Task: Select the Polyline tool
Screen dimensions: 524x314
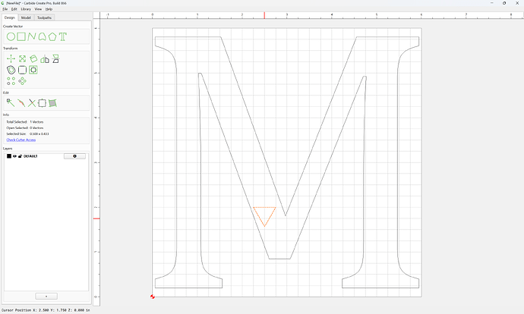Action: (32, 36)
